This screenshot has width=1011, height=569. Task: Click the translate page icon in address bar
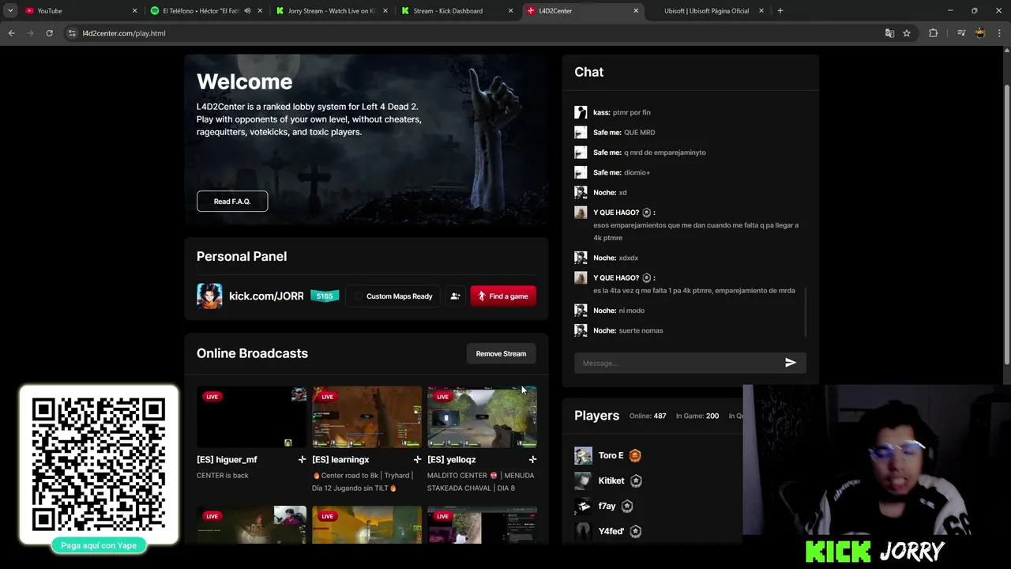[x=889, y=33]
